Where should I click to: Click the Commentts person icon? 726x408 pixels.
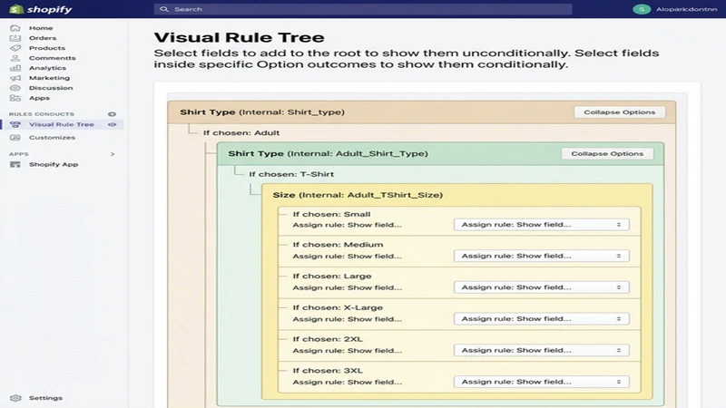pos(15,58)
